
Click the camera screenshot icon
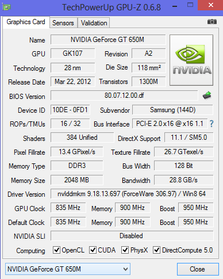tap(212, 22)
